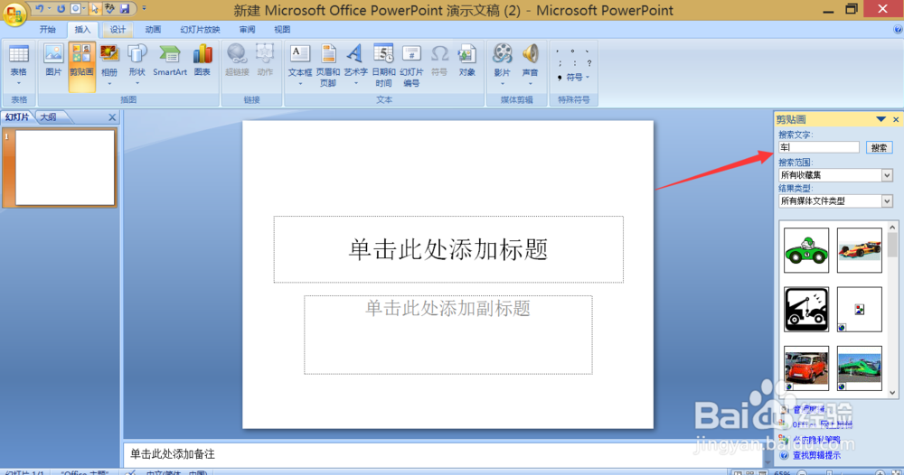This screenshot has width=904, height=475.
Task: Select the orange formula car clip art
Action: pyautogui.click(x=859, y=250)
